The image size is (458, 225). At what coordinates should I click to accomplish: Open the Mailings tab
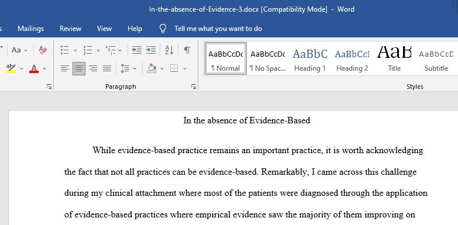pyautogui.click(x=30, y=29)
